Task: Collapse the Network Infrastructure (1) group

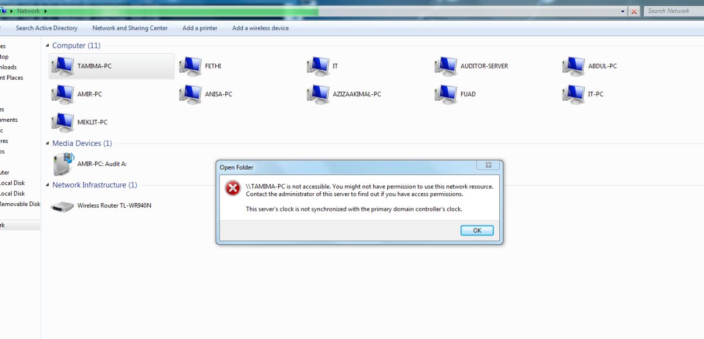Action: 48,185
